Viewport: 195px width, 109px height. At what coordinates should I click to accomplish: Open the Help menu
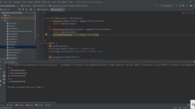[71, 2]
